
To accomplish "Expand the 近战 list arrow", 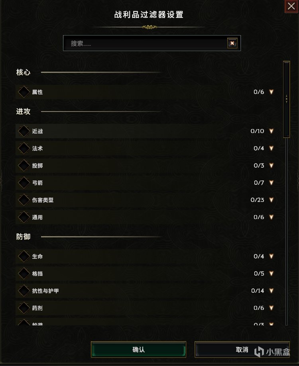I will coord(271,131).
